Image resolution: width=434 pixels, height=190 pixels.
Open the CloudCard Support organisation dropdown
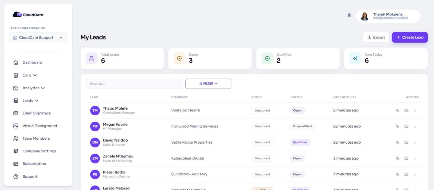click(38, 38)
